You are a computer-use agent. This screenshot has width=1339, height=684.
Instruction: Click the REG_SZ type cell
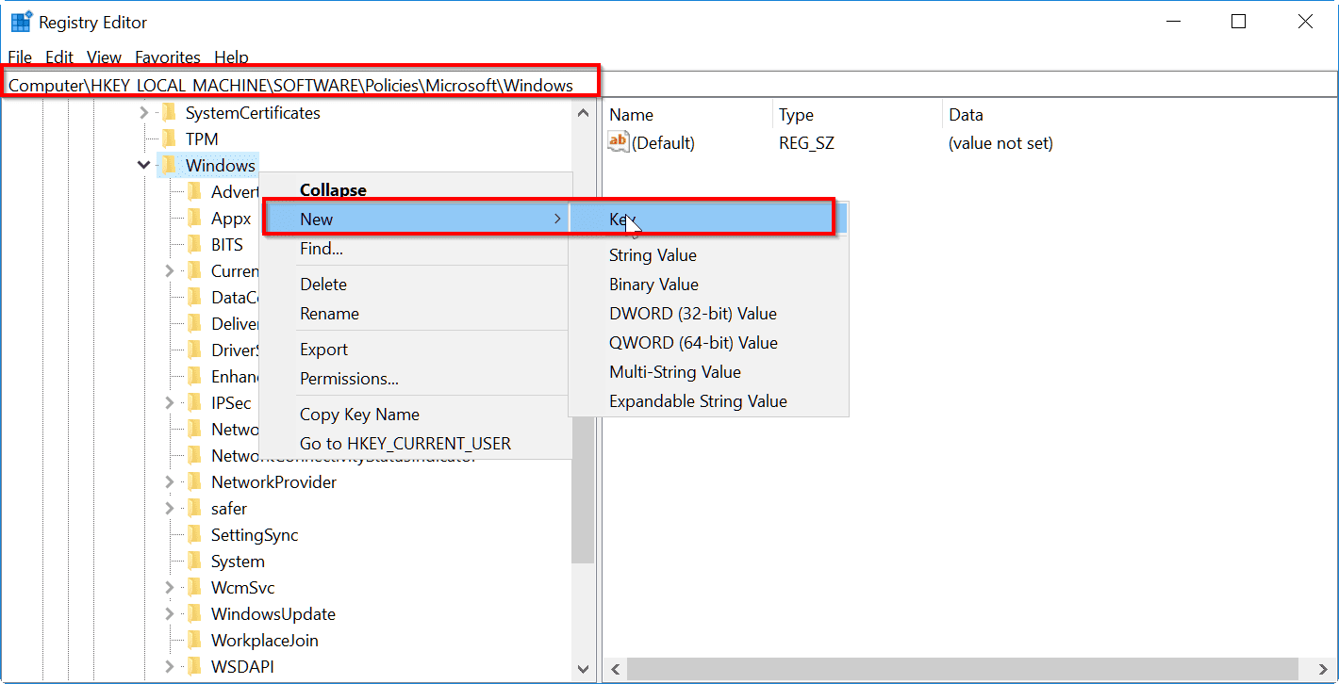[806, 143]
